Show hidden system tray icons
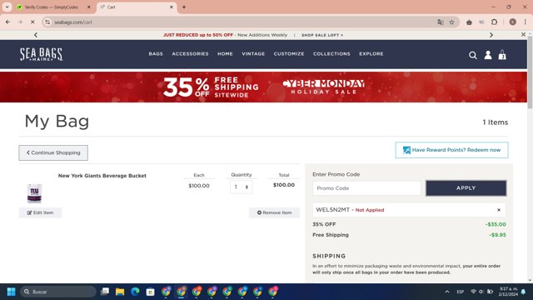The image size is (533, 300). click(447, 292)
